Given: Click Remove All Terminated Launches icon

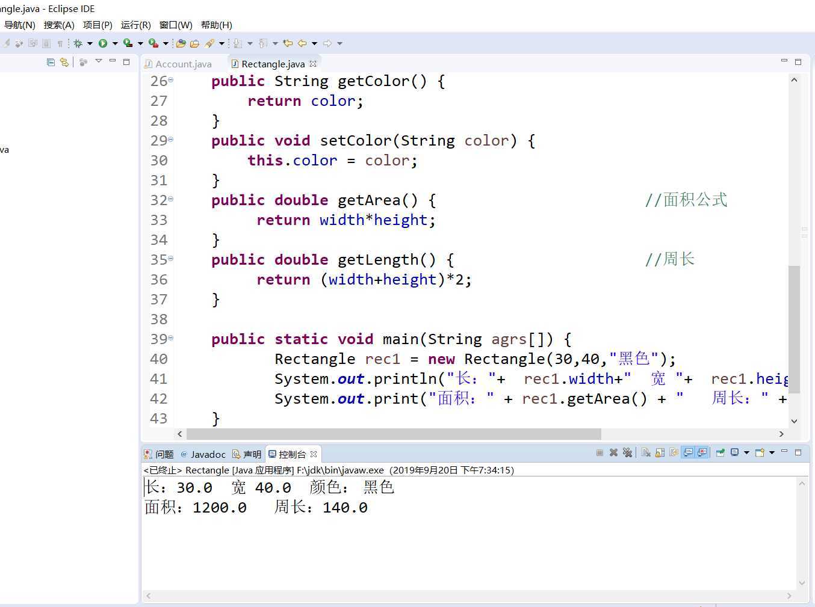Looking at the screenshot, I should click(627, 452).
